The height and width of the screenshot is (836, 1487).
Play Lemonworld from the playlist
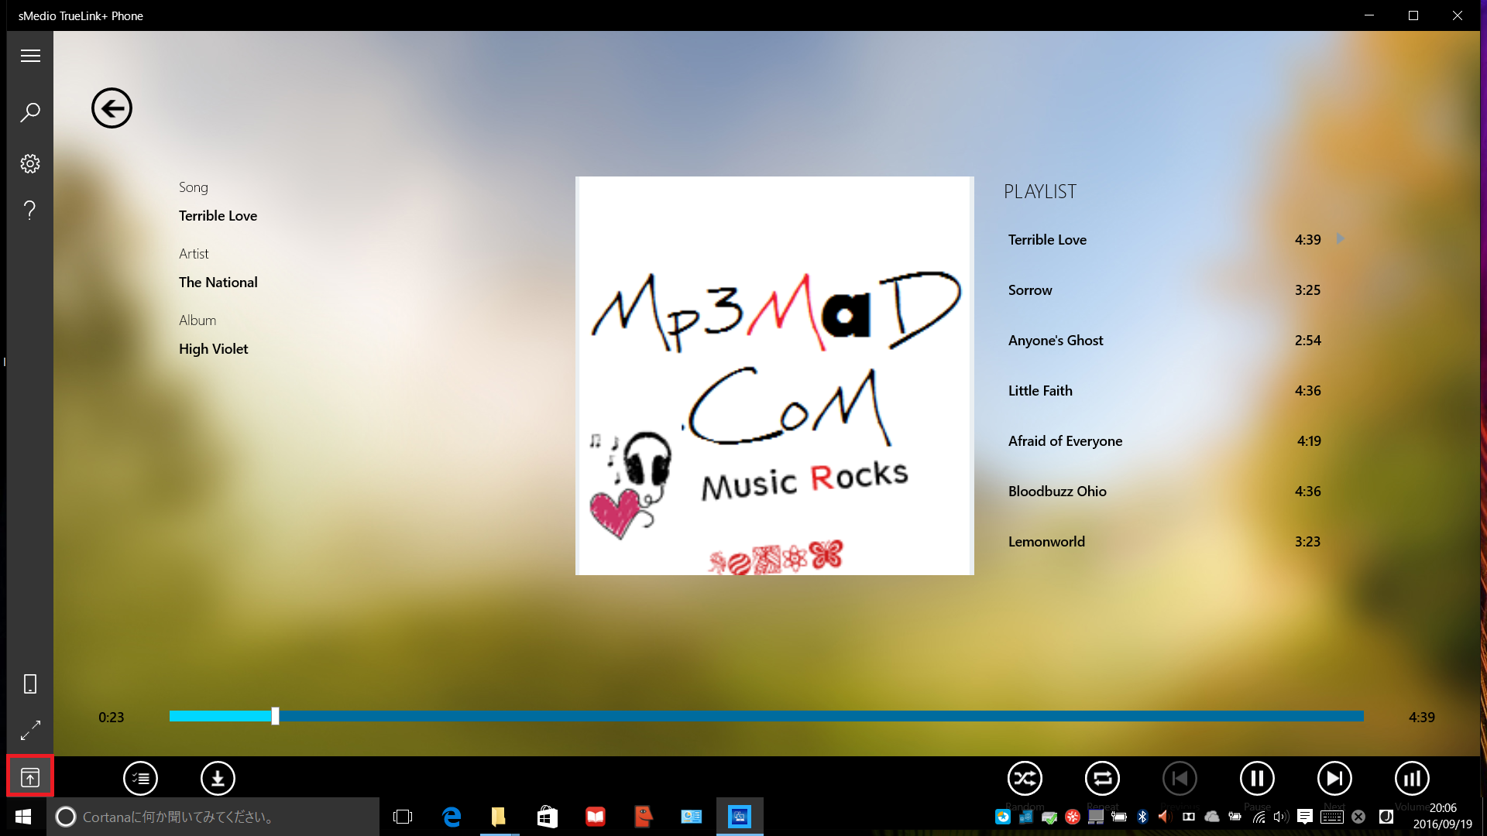coord(1164,542)
